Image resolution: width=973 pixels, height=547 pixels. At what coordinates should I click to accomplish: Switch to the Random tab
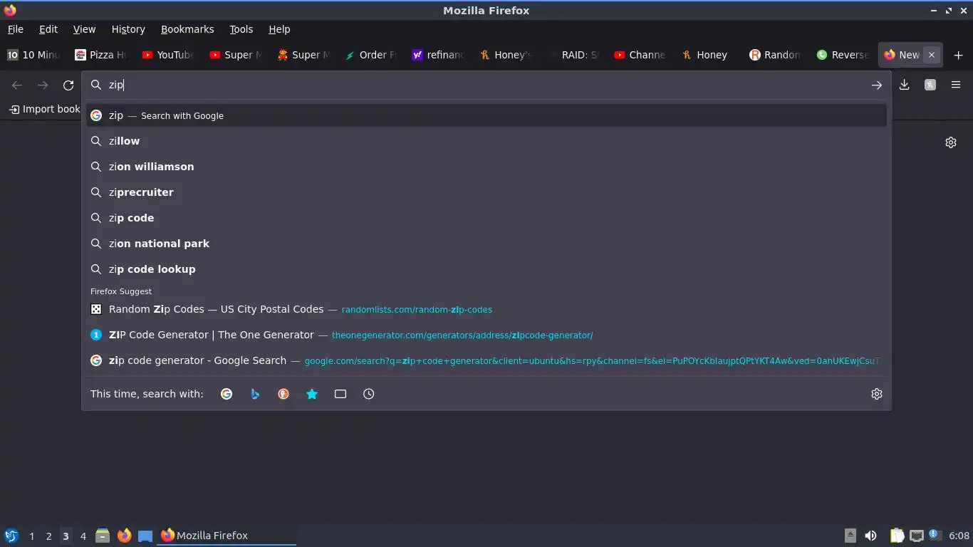click(775, 55)
